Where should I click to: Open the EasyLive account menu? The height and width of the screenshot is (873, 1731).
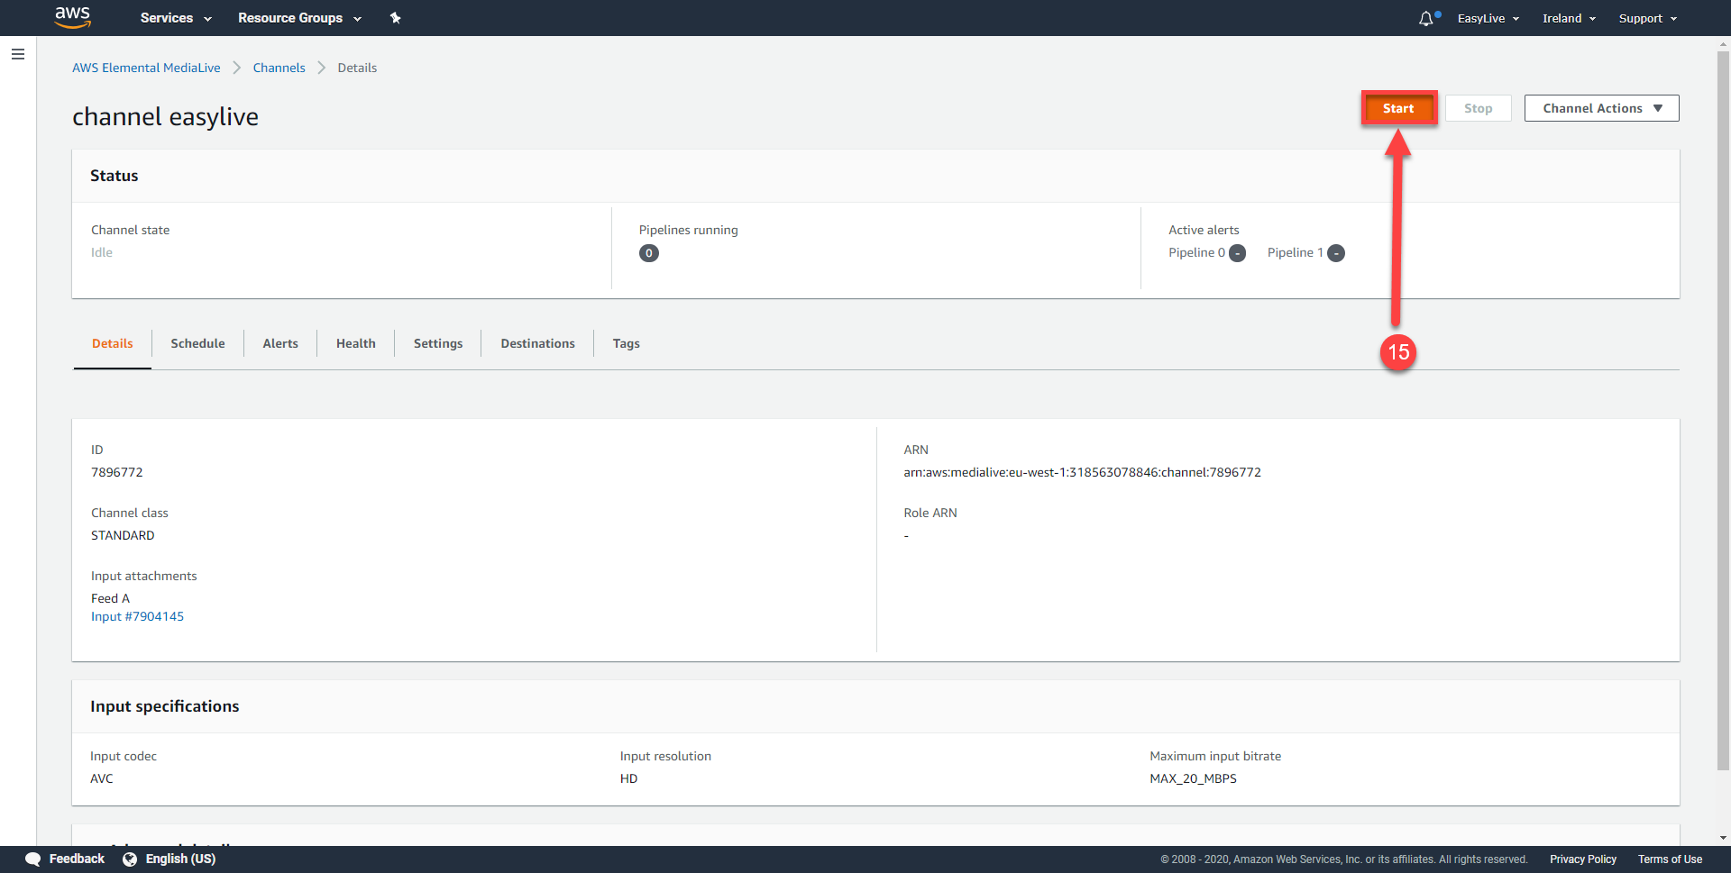(1488, 18)
